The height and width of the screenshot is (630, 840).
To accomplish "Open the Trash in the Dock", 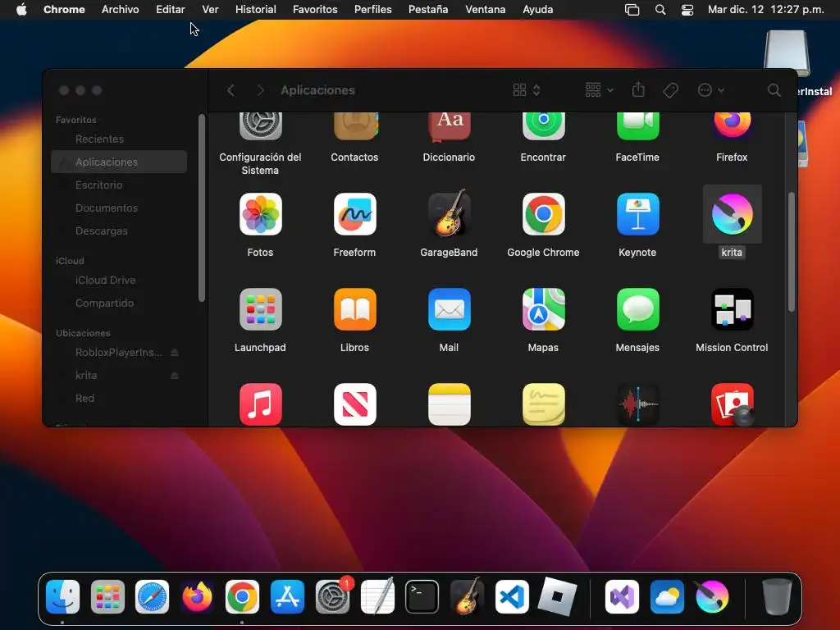I will 777,596.
